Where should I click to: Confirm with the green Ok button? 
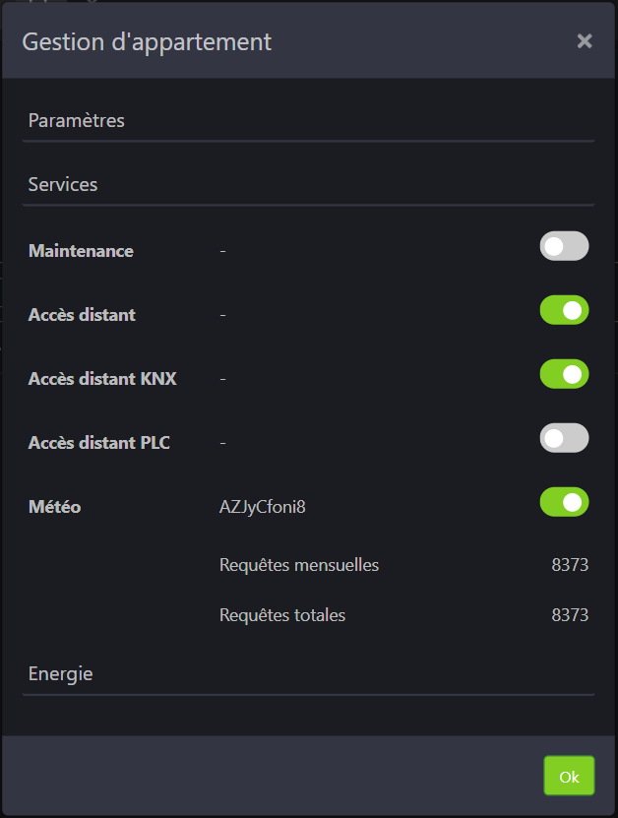click(569, 776)
